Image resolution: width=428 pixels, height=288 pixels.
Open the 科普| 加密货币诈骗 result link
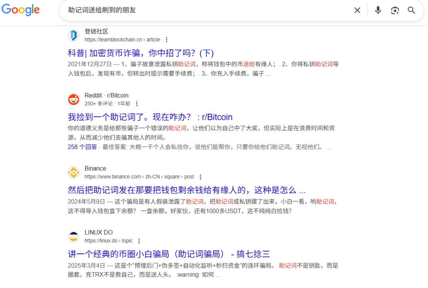coord(141,53)
